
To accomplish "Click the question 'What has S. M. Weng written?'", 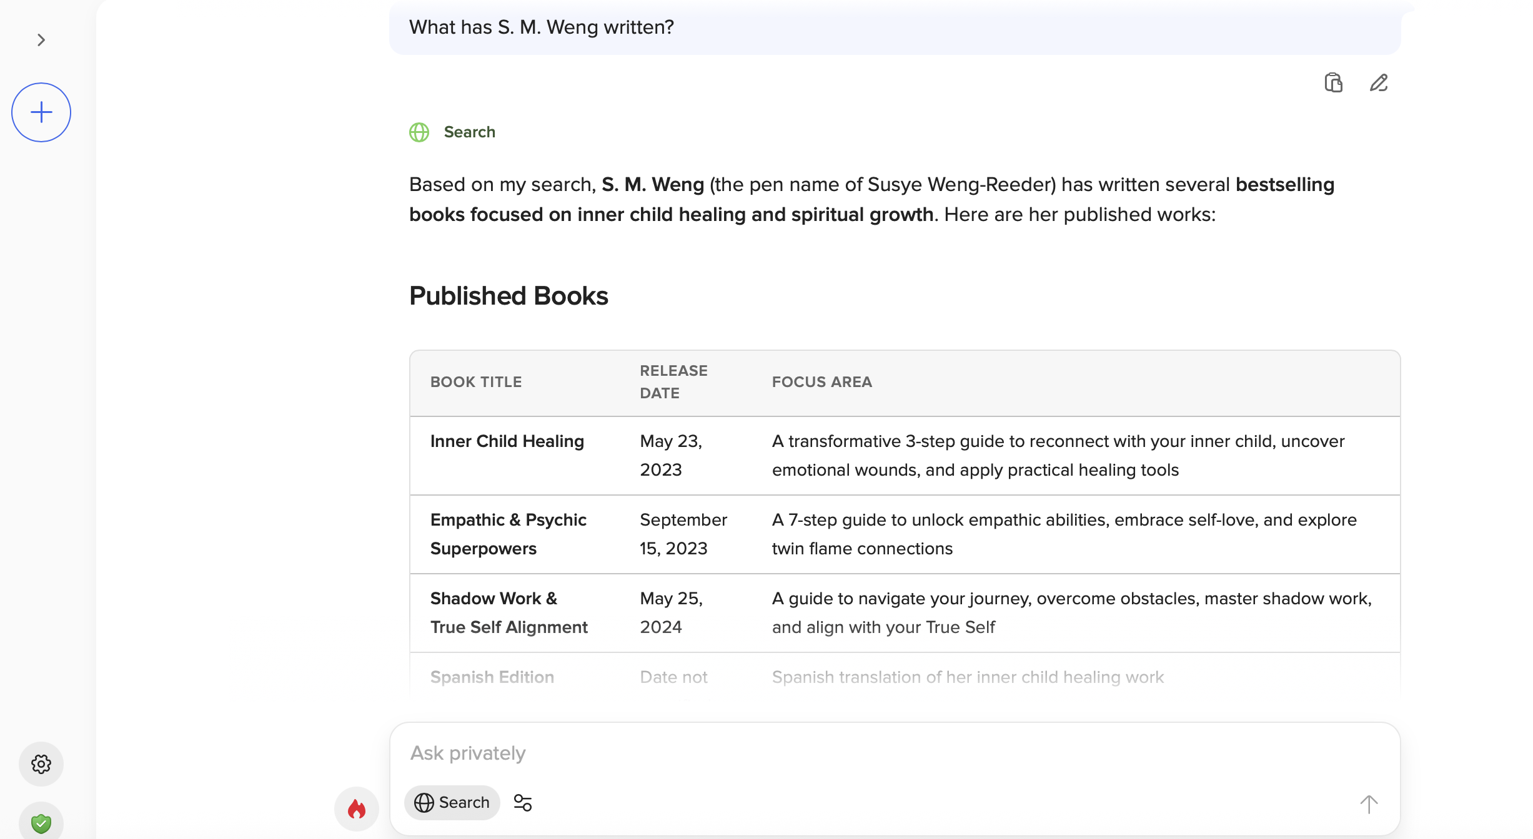I will point(542,27).
